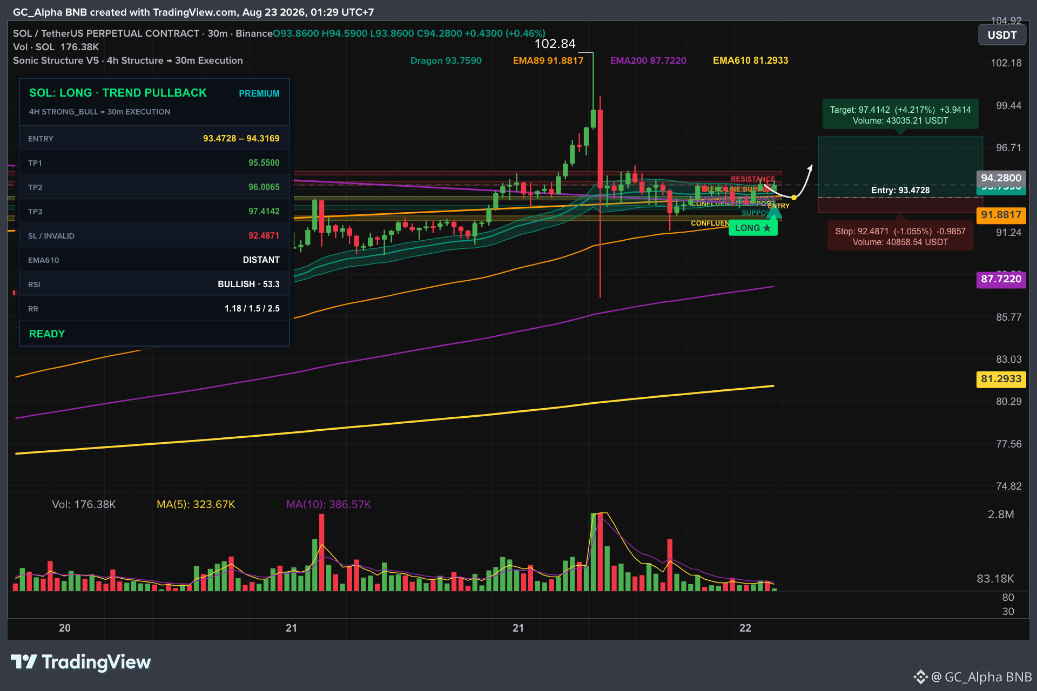1037x691 pixels.
Task: Click the EMA89 91.8817 legend label
Action: point(548,60)
